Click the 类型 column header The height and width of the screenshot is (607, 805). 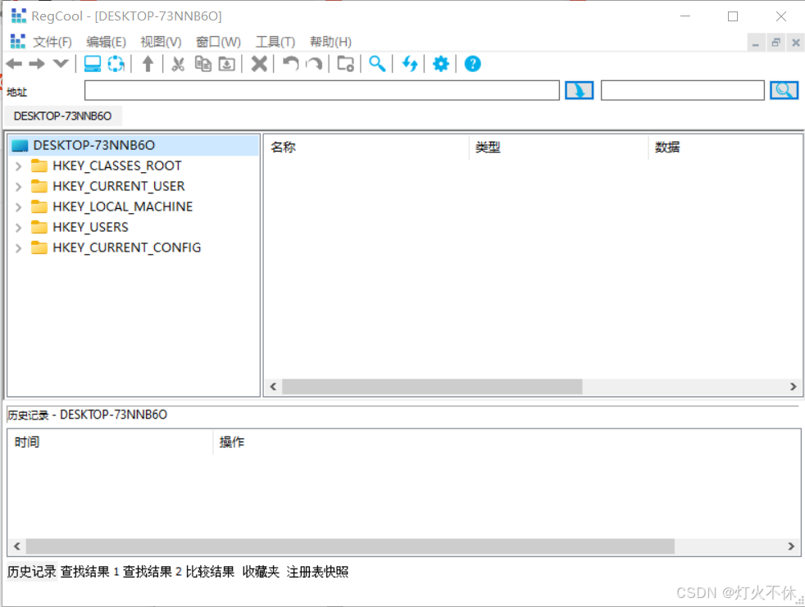[558, 147]
